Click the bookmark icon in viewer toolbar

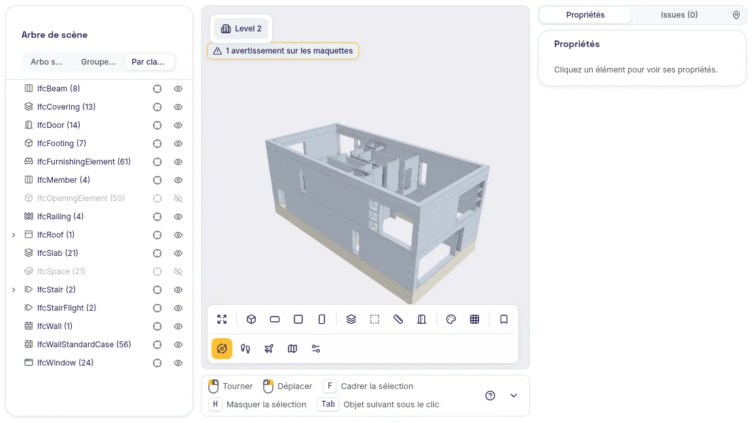click(503, 319)
